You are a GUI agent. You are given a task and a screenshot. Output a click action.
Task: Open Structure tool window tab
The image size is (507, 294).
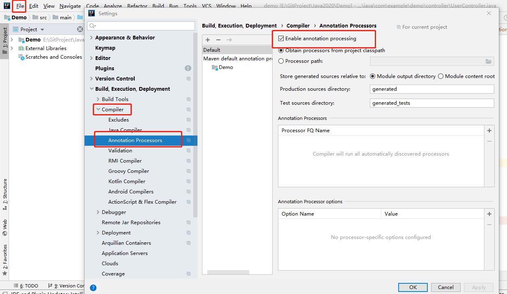pos(5,194)
